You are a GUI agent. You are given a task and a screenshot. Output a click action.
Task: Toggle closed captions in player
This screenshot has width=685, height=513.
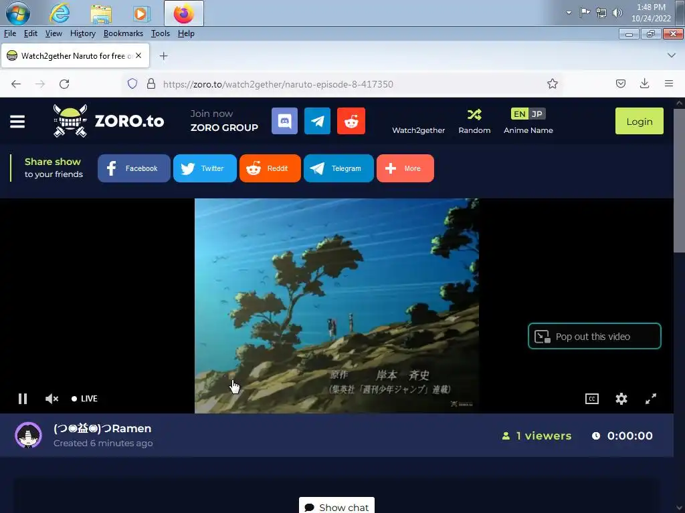pyautogui.click(x=591, y=399)
